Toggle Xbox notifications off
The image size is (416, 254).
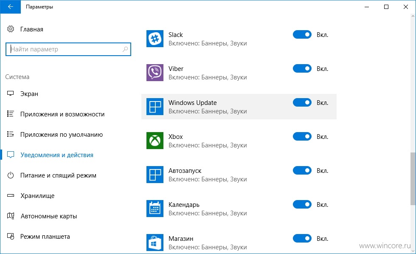click(302, 136)
